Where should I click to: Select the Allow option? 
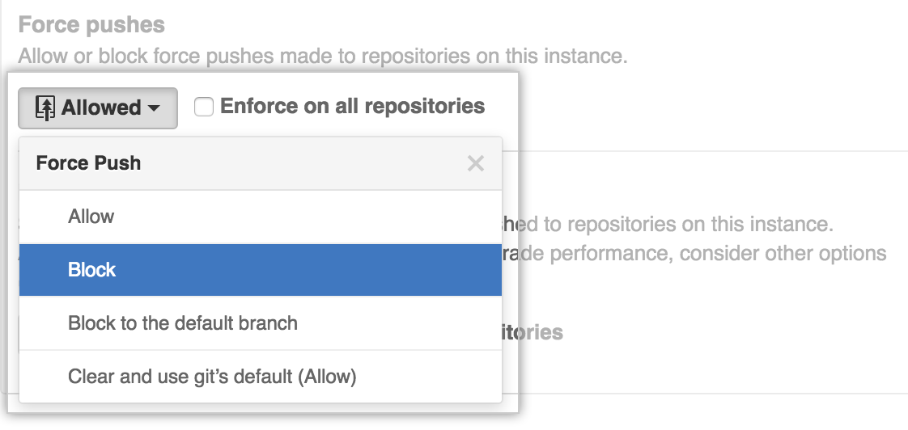point(261,217)
